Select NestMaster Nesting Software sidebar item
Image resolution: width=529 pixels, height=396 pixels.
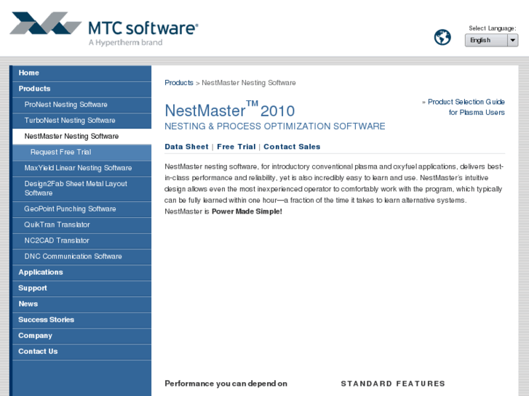(81, 136)
